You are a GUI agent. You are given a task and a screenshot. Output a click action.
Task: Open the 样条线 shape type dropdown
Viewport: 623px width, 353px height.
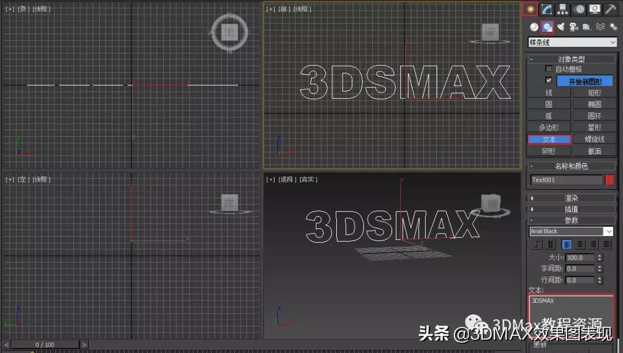573,42
